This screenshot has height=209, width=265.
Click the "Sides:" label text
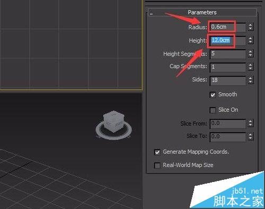tap(200, 79)
